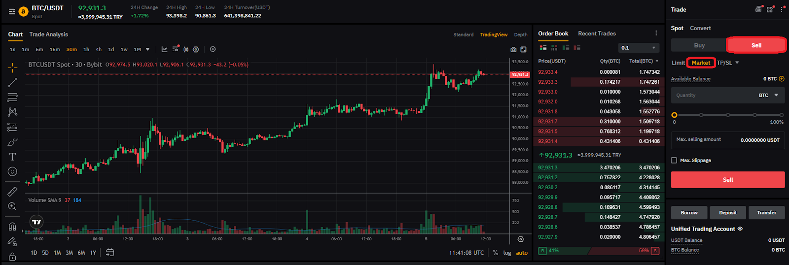Open the 0.1 price grouping dropdown
Viewport: 789px width, 265px height.
coord(639,48)
